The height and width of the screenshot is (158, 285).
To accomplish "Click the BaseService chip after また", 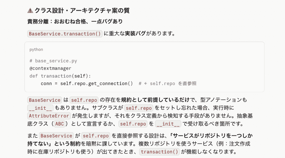I will [56, 136].
